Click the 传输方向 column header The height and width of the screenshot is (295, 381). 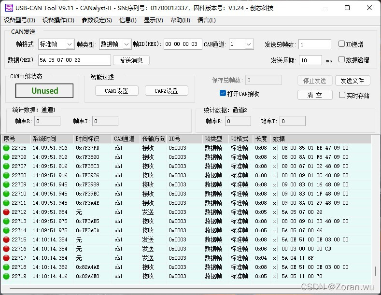point(154,139)
